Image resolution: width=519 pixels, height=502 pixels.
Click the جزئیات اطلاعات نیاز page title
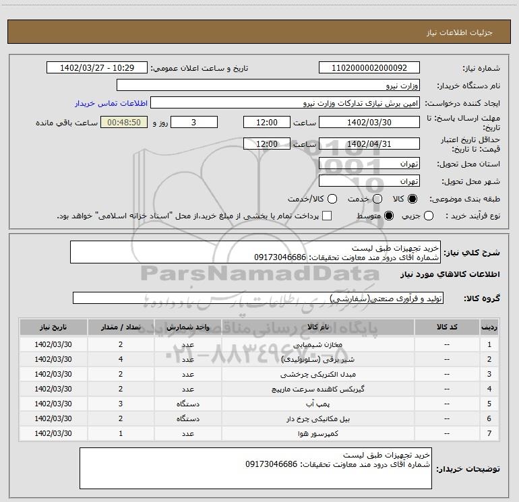(x=460, y=32)
